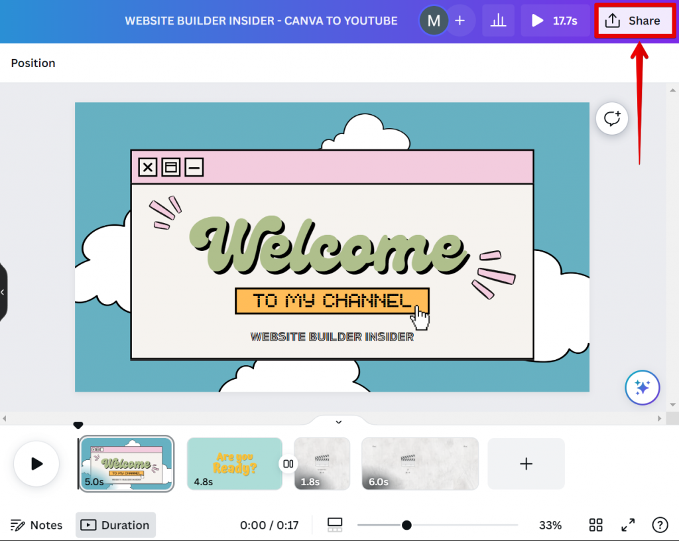Screen dimensions: 679x541
Task: Adjust the timeline zoom slider
Action: tap(406, 524)
